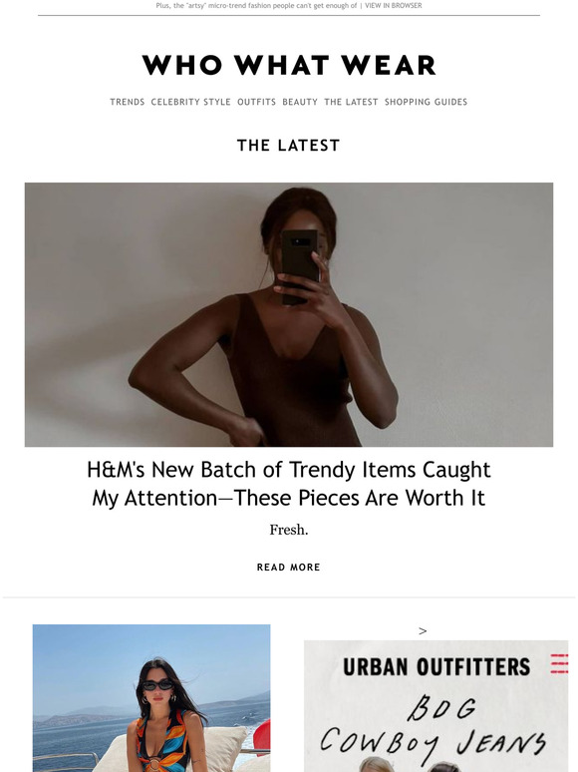Open the H&M Trendy Items article headline

289,484
